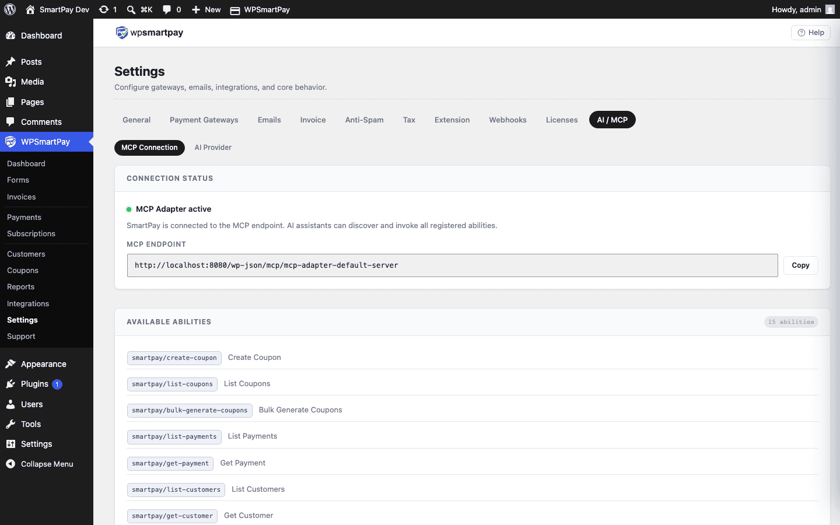Open the Licenses tab
The width and height of the screenshot is (840, 525).
coord(562,120)
